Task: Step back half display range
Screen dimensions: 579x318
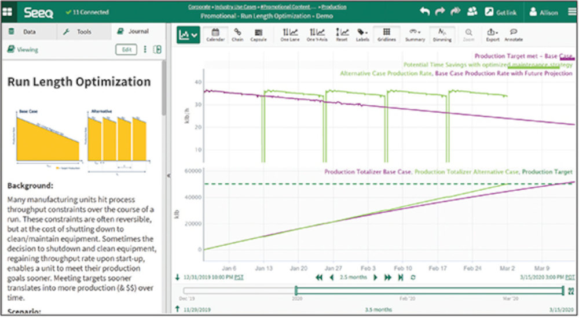Action: pos(332,278)
